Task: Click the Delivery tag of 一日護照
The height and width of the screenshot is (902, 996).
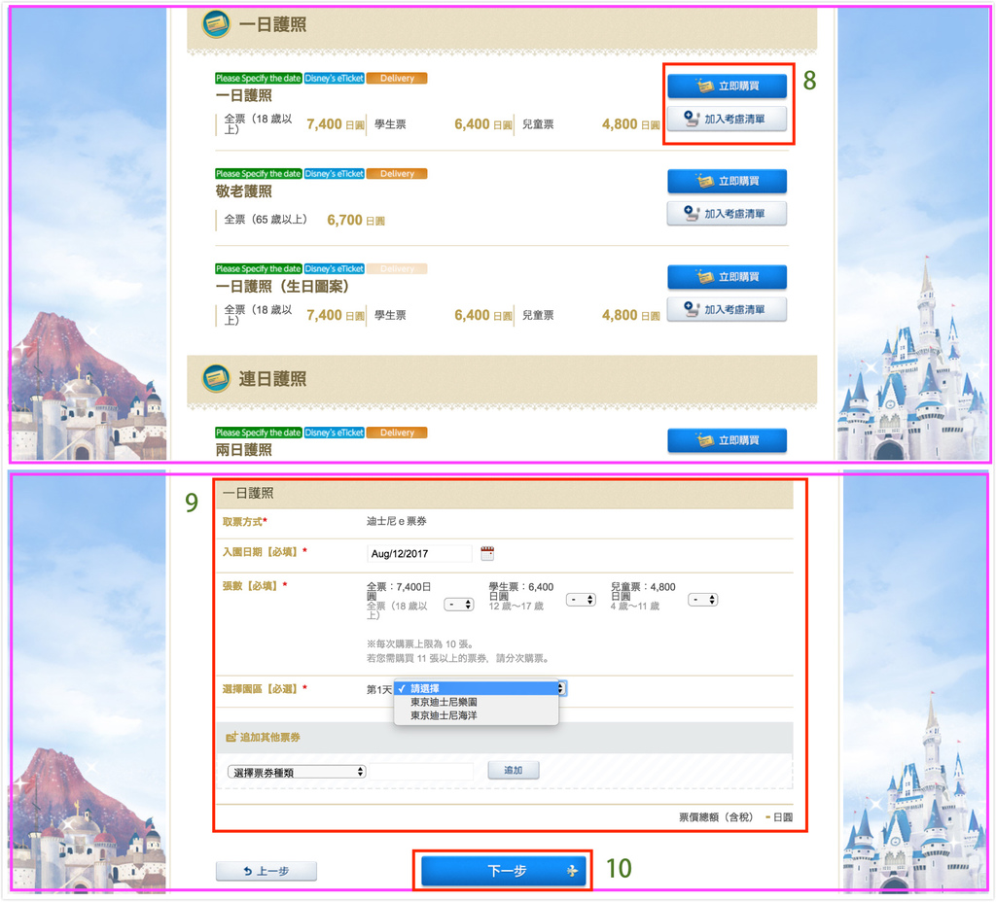Action: click(397, 78)
